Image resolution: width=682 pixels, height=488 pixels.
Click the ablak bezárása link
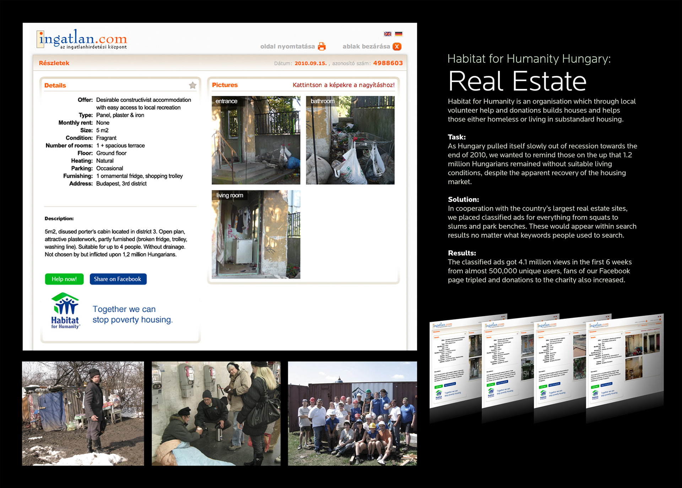click(x=366, y=46)
